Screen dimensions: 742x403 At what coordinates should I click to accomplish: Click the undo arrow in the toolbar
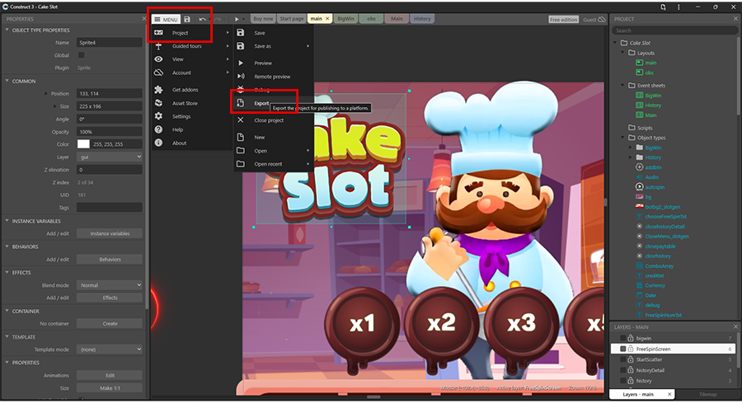(x=203, y=19)
